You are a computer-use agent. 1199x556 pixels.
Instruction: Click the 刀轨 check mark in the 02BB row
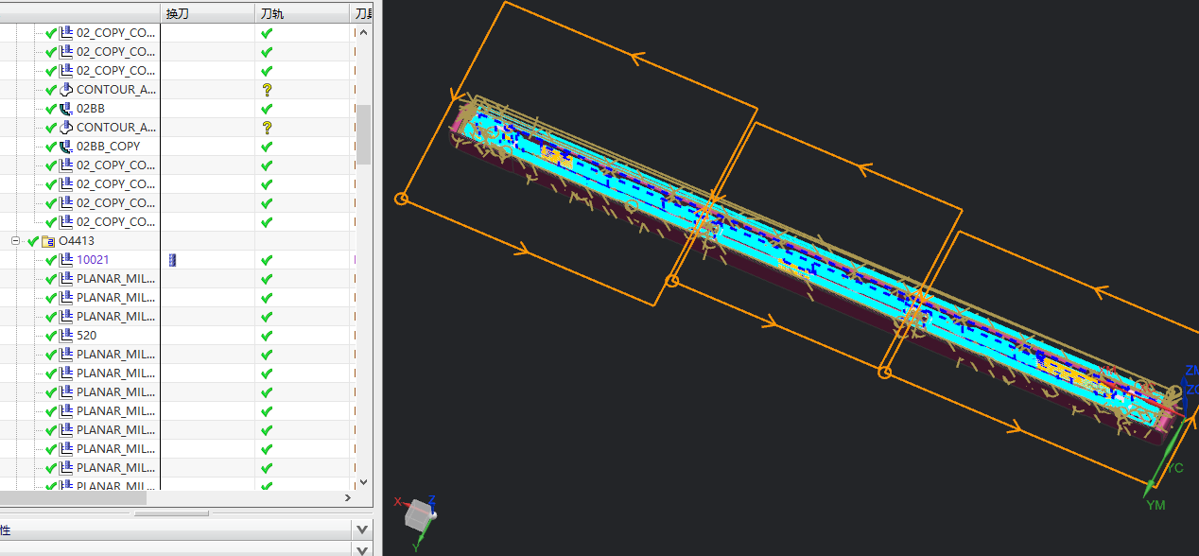pyautogui.click(x=267, y=109)
